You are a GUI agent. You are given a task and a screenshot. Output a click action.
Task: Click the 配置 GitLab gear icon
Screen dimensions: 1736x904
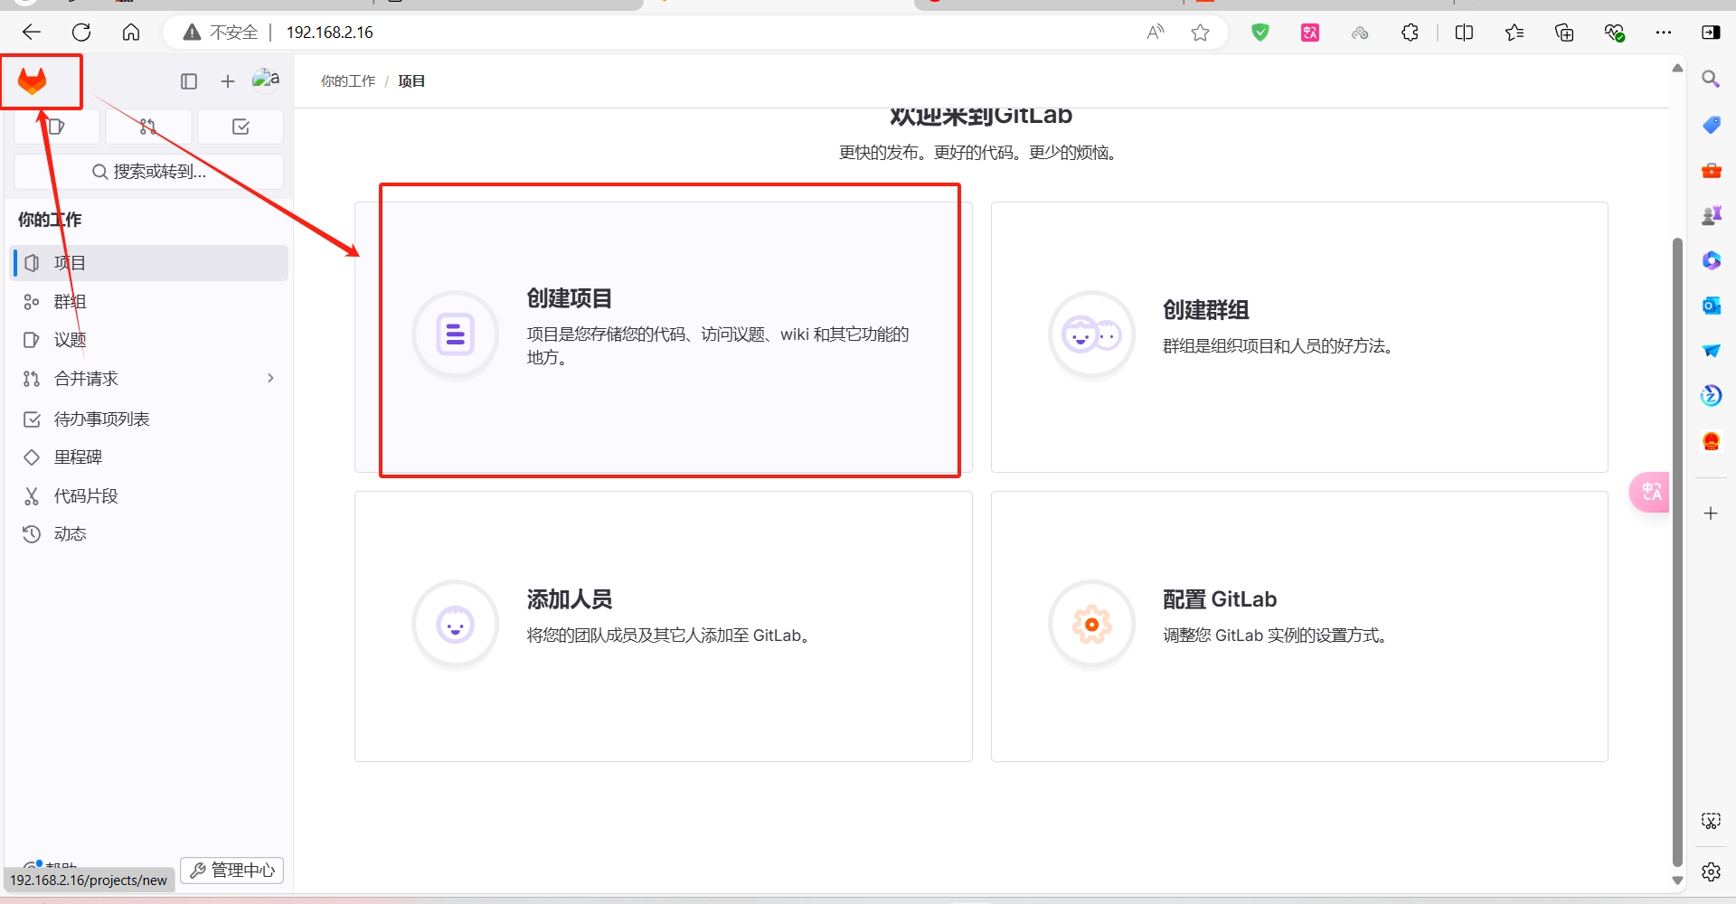1092,625
